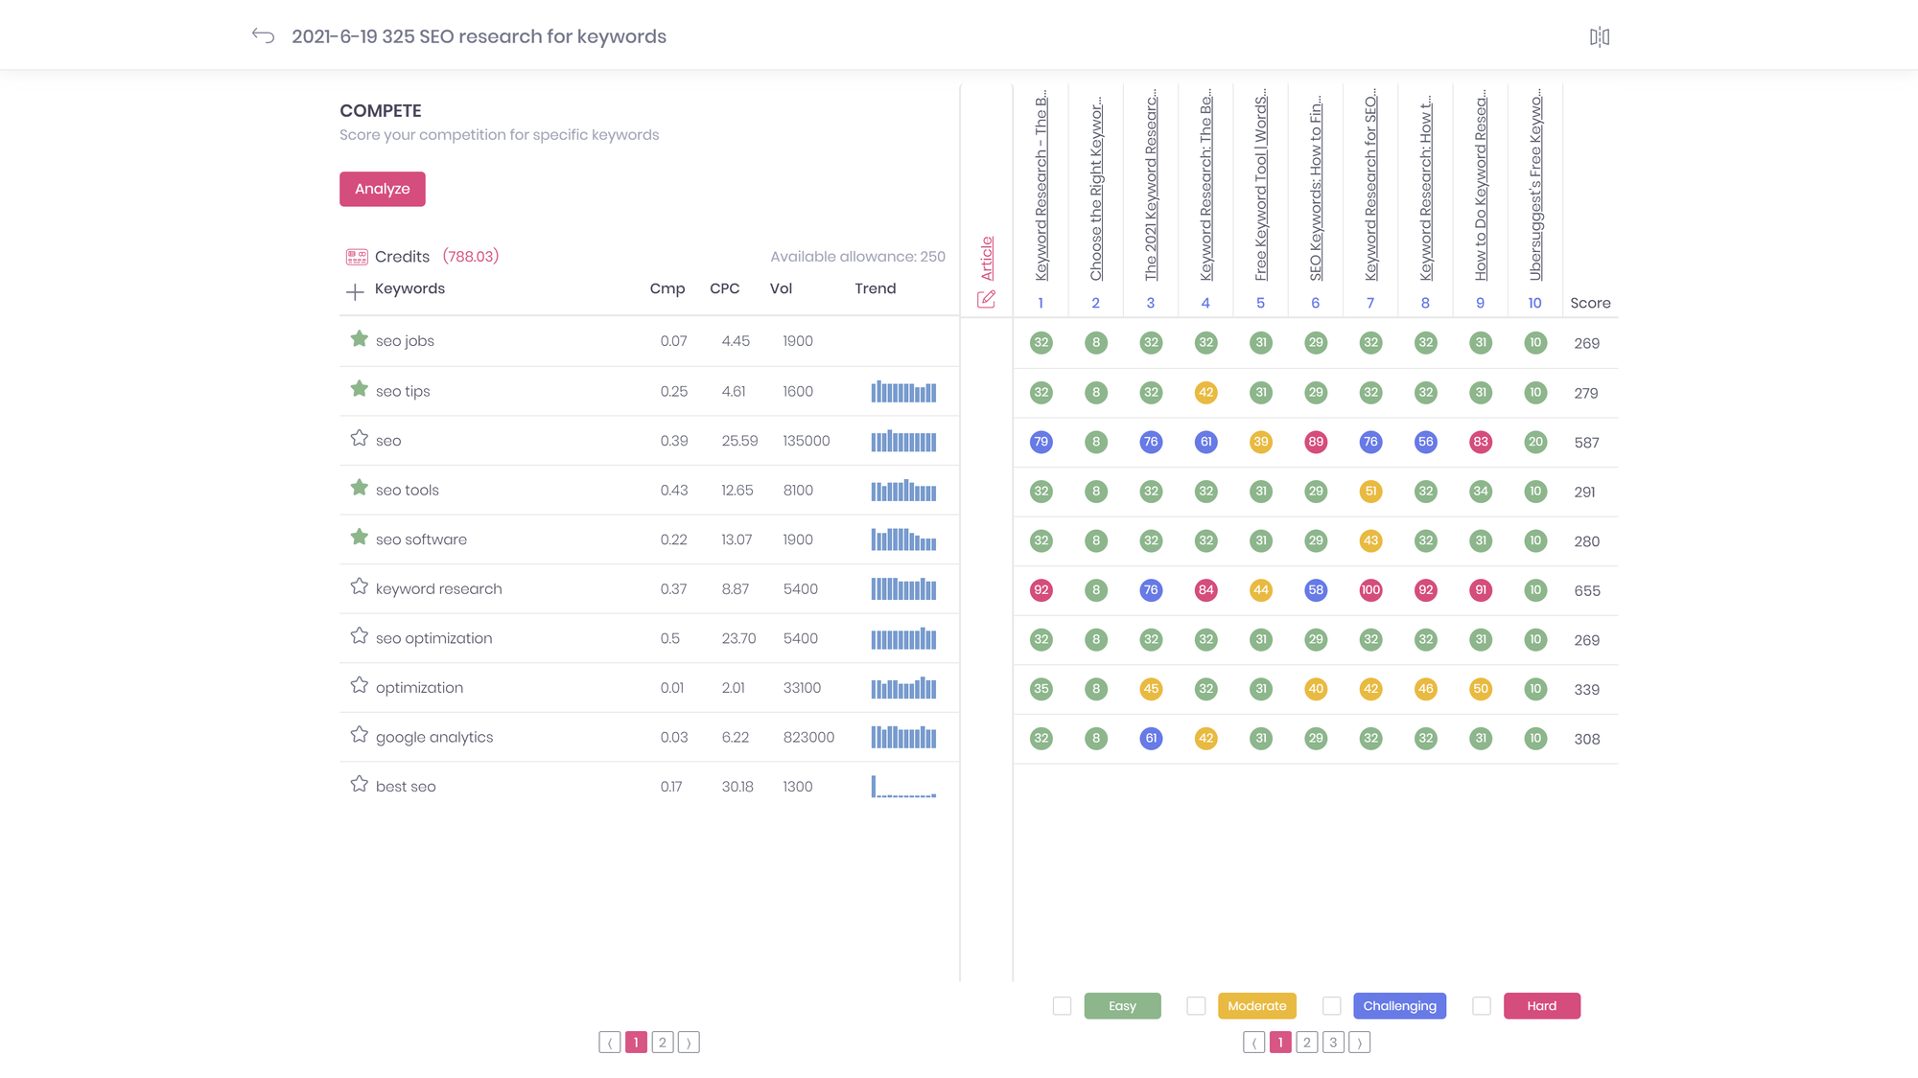Open the compare columns icon at top right
1918x1078 pixels.
coord(1600,36)
